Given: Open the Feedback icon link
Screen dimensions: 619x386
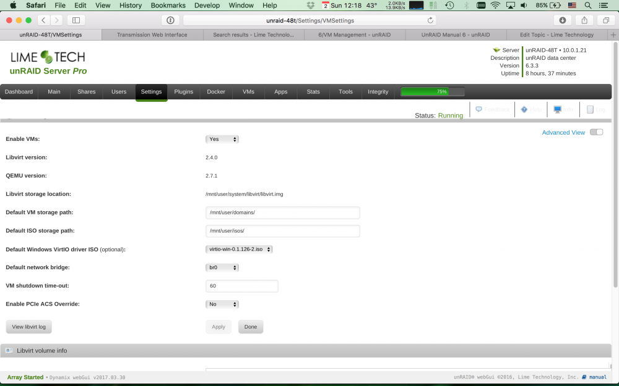Looking at the screenshot, I should [478, 109].
